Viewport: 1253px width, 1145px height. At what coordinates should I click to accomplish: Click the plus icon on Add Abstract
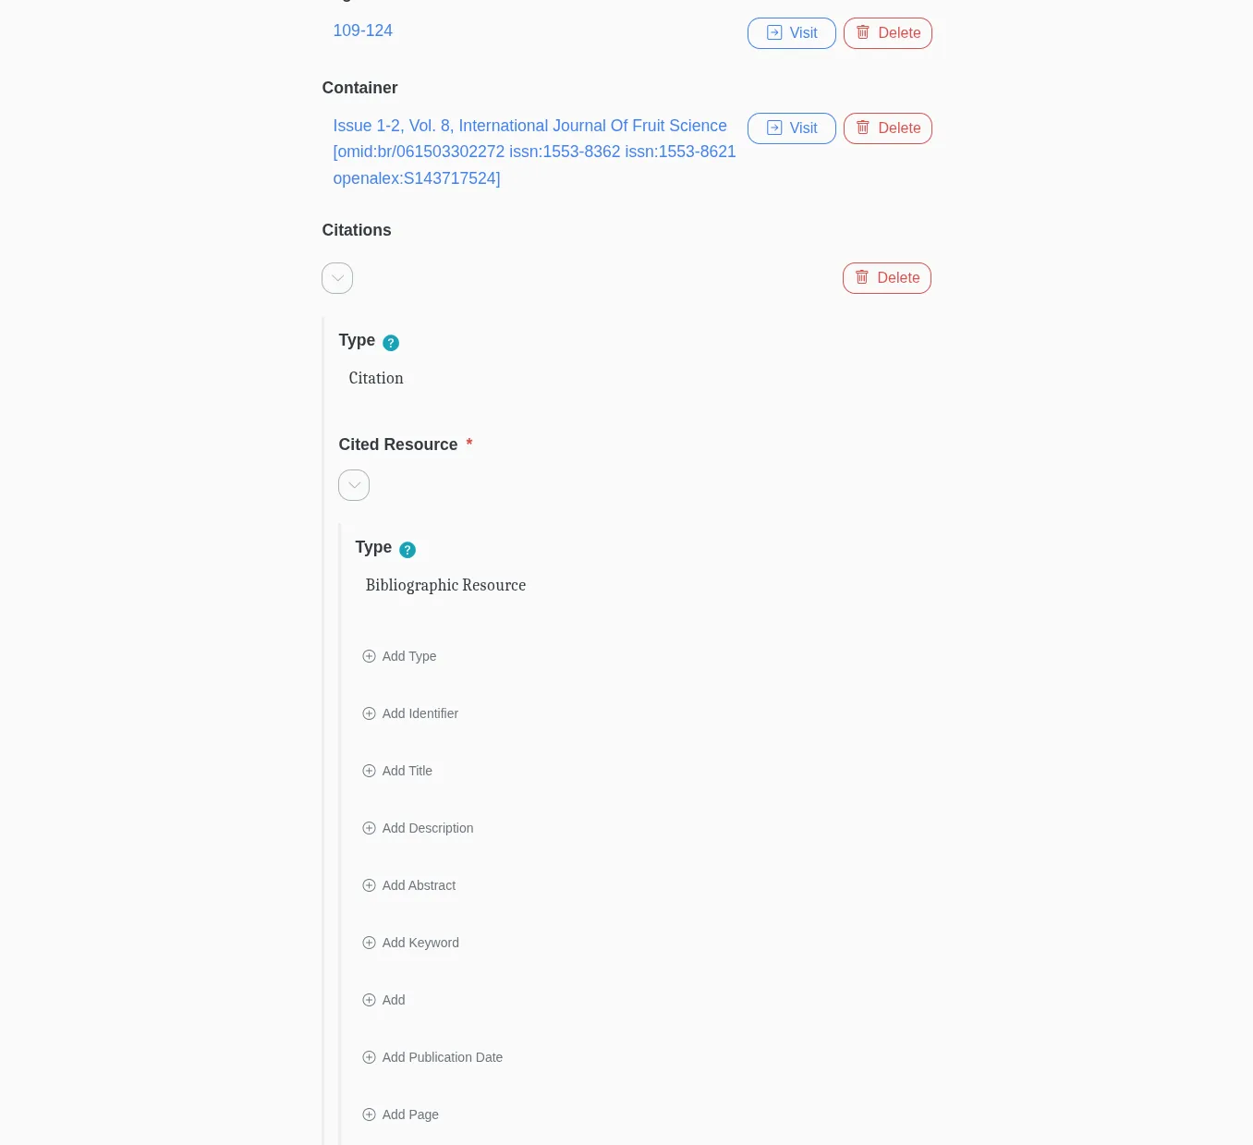[369, 885]
